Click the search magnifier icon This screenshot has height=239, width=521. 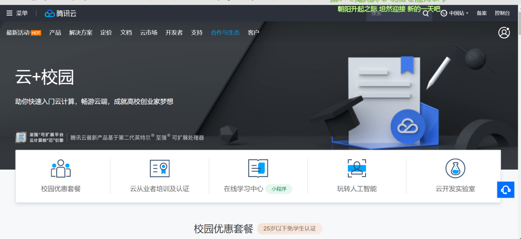coord(426,13)
